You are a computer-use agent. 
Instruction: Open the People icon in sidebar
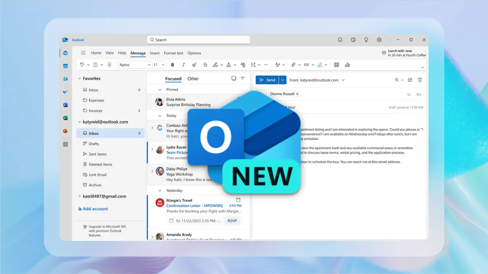pyautogui.click(x=66, y=79)
